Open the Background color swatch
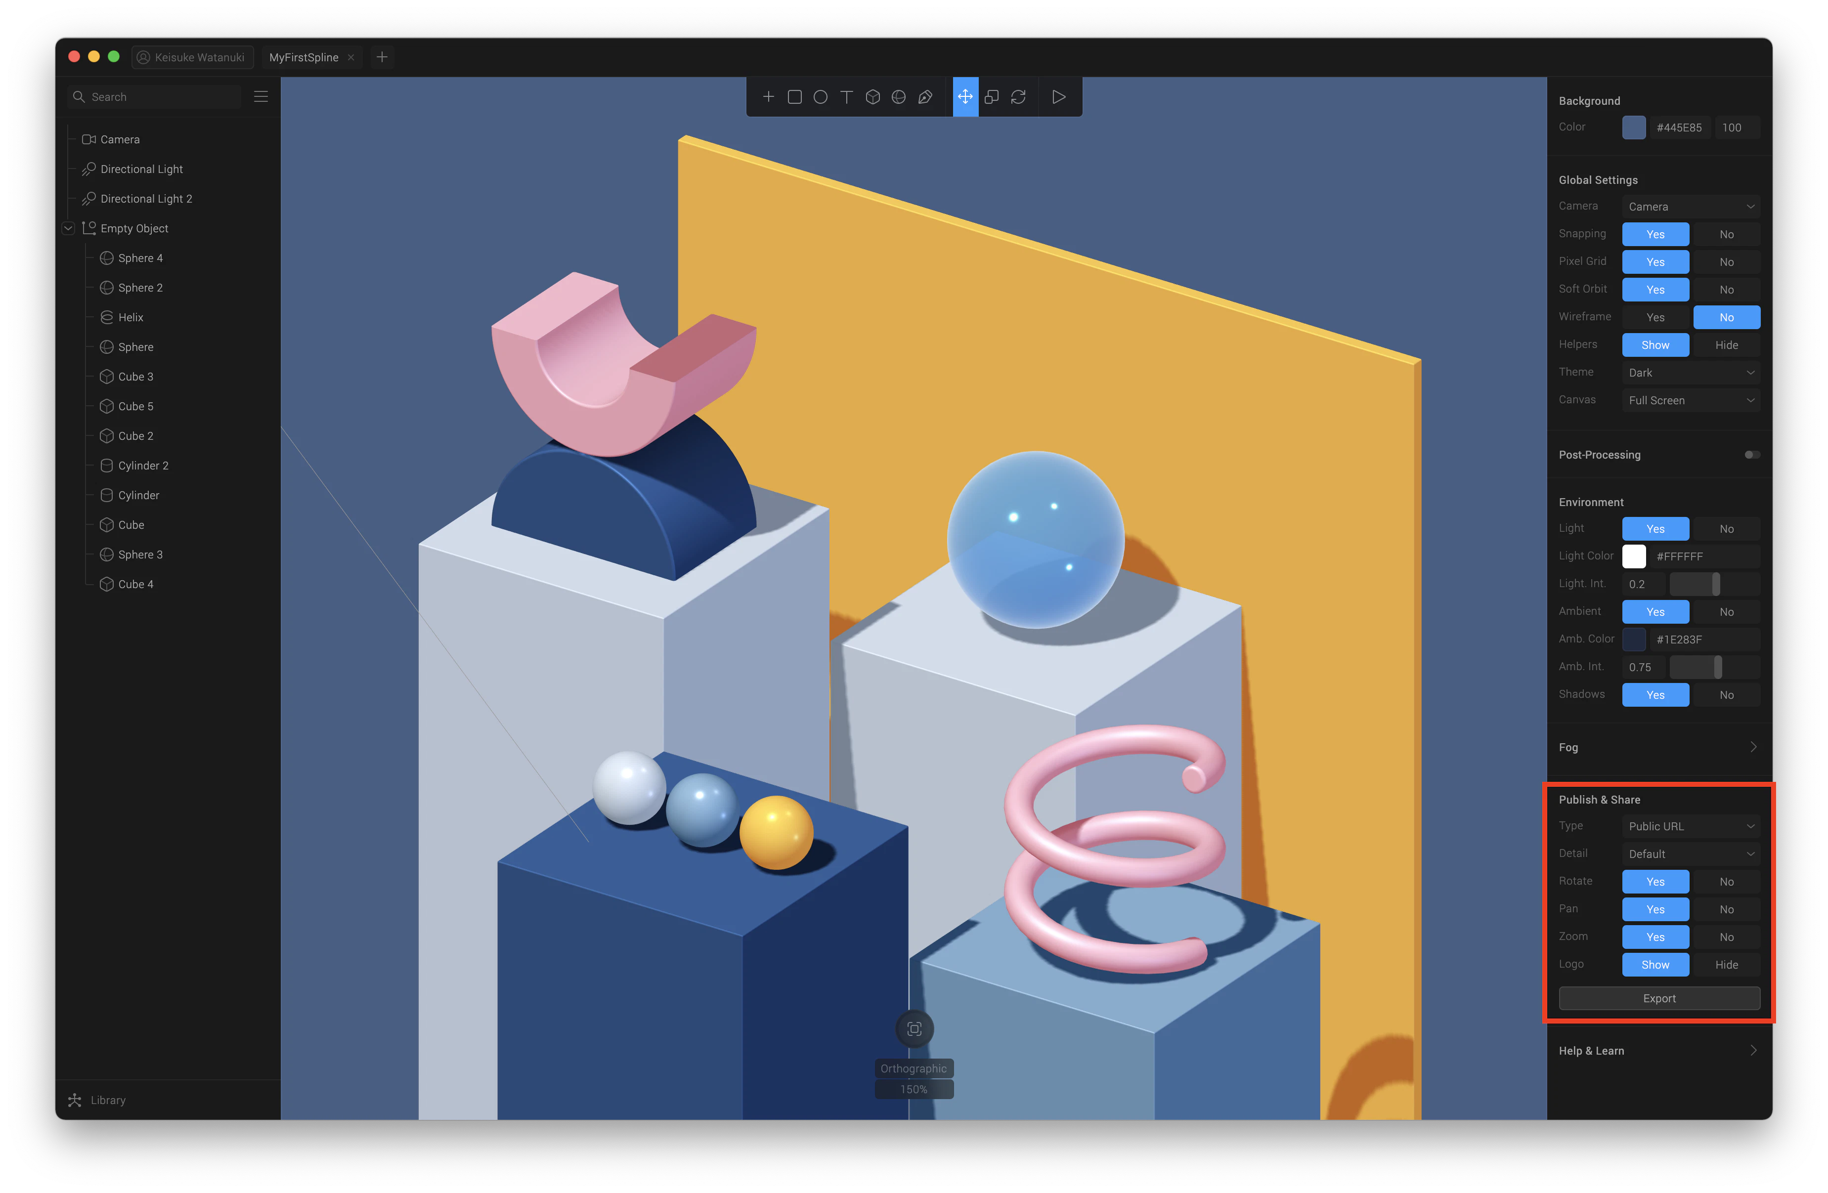Image resolution: width=1828 pixels, height=1193 pixels. [1634, 128]
